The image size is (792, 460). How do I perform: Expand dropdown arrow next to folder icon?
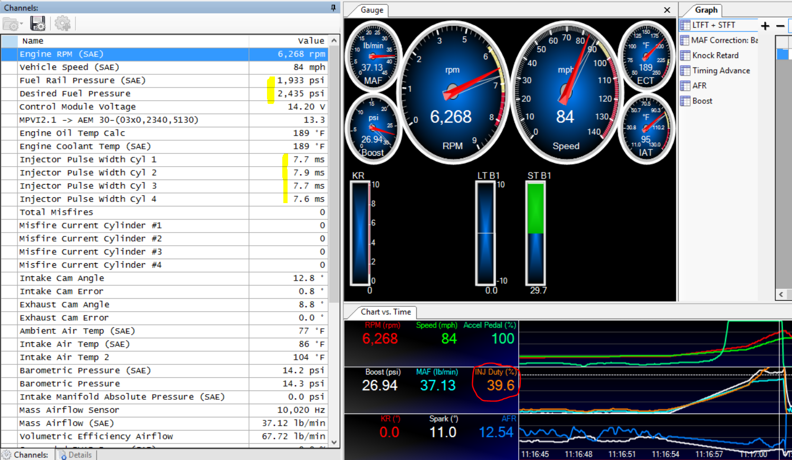pos(21,24)
